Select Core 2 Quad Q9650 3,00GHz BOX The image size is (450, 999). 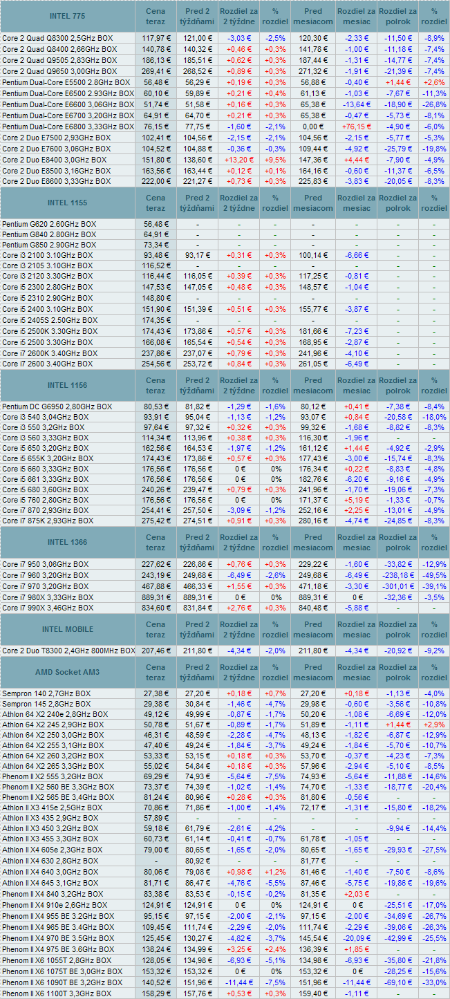pos(59,71)
